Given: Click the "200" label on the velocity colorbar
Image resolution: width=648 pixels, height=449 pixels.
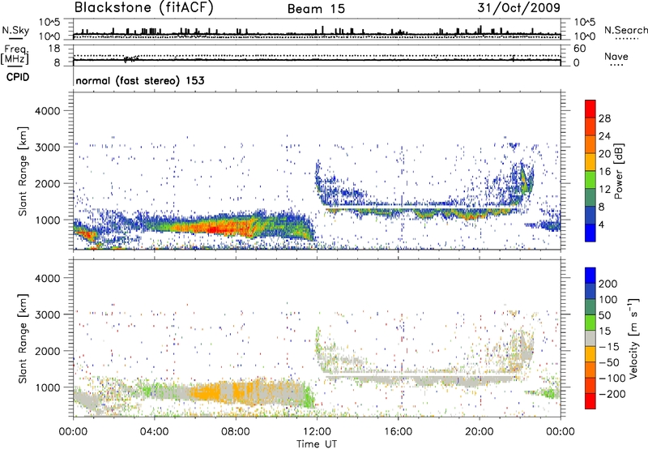Looking at the screenshot, I should pyautogui.click(x=608, y=284).
